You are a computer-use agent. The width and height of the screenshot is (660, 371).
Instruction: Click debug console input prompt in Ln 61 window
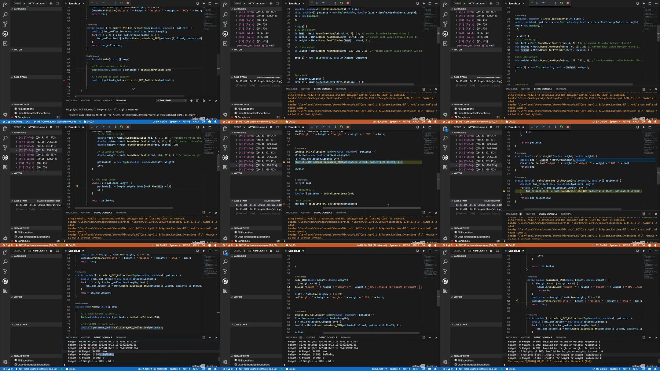361,241
